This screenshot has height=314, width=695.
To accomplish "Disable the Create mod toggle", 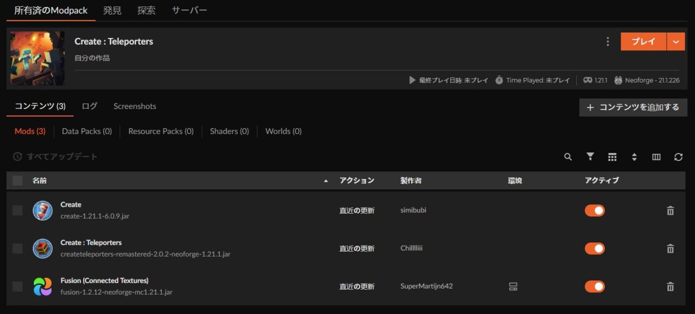I will (595, 210).
